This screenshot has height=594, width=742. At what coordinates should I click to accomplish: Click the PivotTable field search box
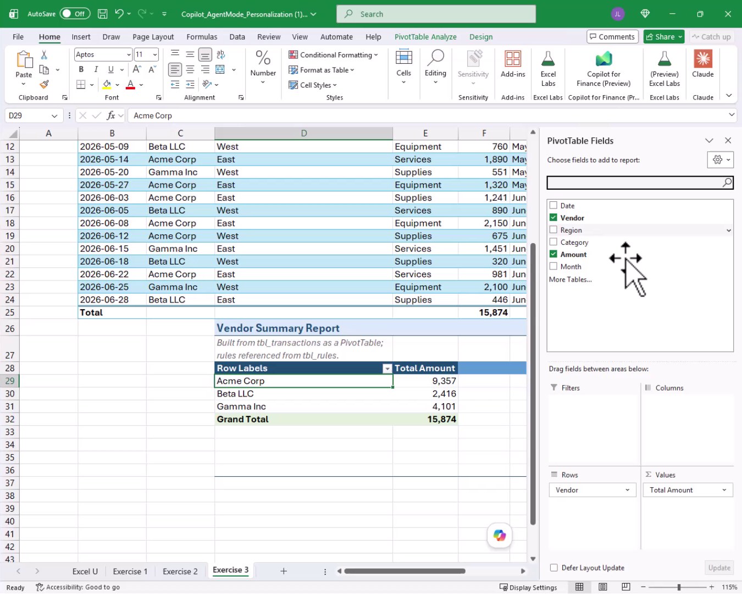[x=640, y=183]
